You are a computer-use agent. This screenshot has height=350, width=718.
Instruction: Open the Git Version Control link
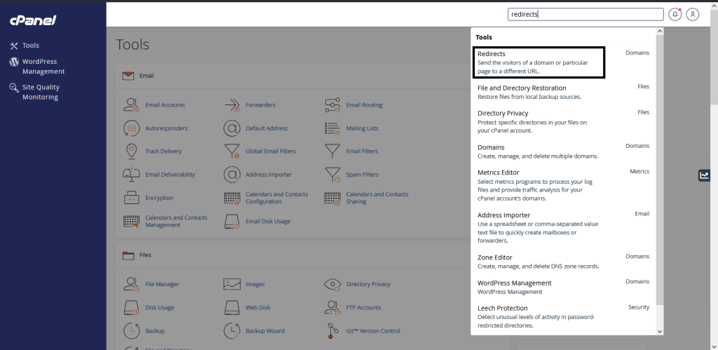point(373,331)
